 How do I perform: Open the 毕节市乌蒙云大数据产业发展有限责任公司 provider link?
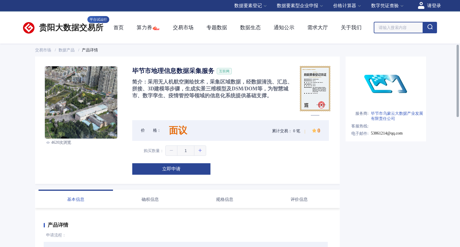tap(397, 116)
